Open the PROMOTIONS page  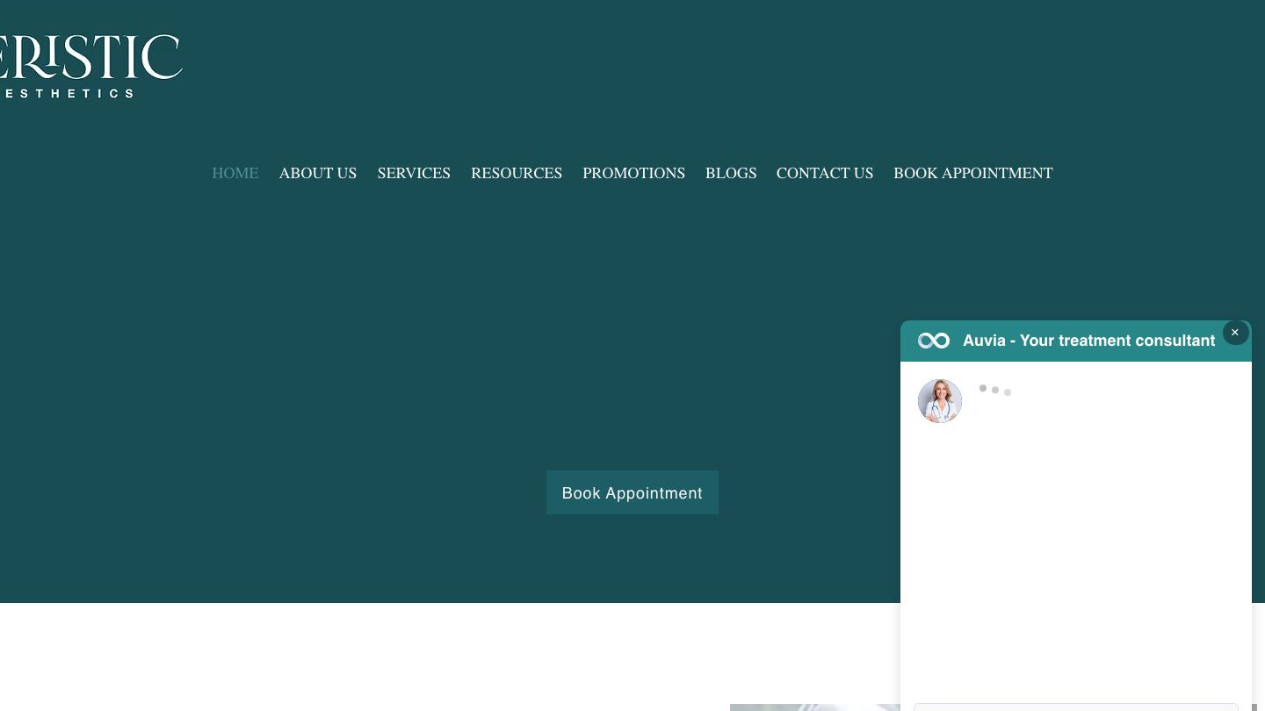tap(633, 173)
